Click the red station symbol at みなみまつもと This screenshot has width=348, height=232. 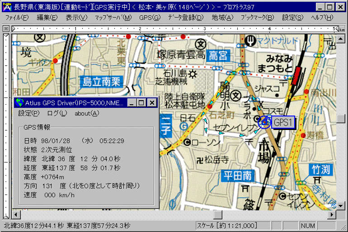click(x=296, y=75)
